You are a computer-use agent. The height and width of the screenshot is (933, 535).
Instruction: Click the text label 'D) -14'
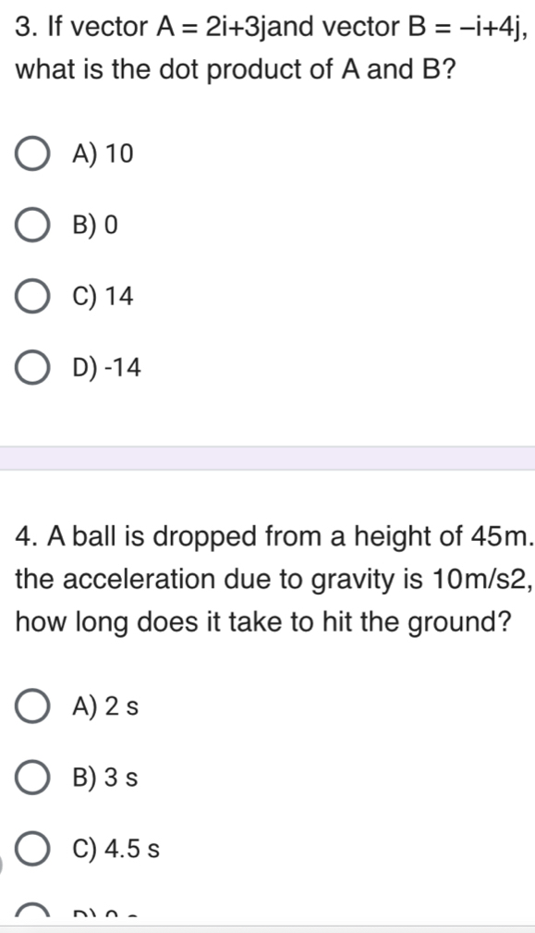108,367
